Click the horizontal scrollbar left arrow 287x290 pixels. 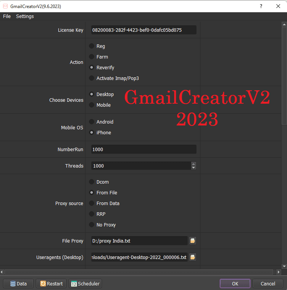pos(2,272)
